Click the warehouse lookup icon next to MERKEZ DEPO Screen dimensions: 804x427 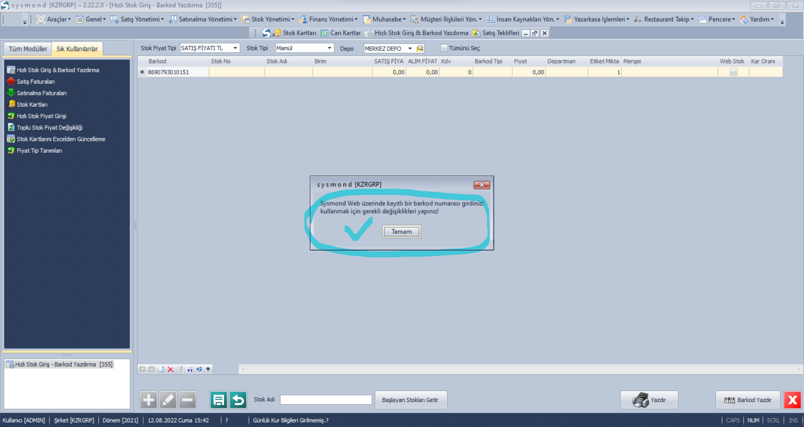pos(420,49)
